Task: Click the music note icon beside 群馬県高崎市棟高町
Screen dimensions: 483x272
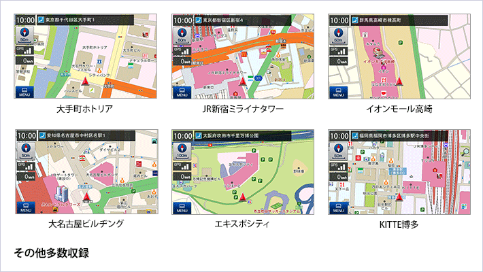Action: coord(355,20)
